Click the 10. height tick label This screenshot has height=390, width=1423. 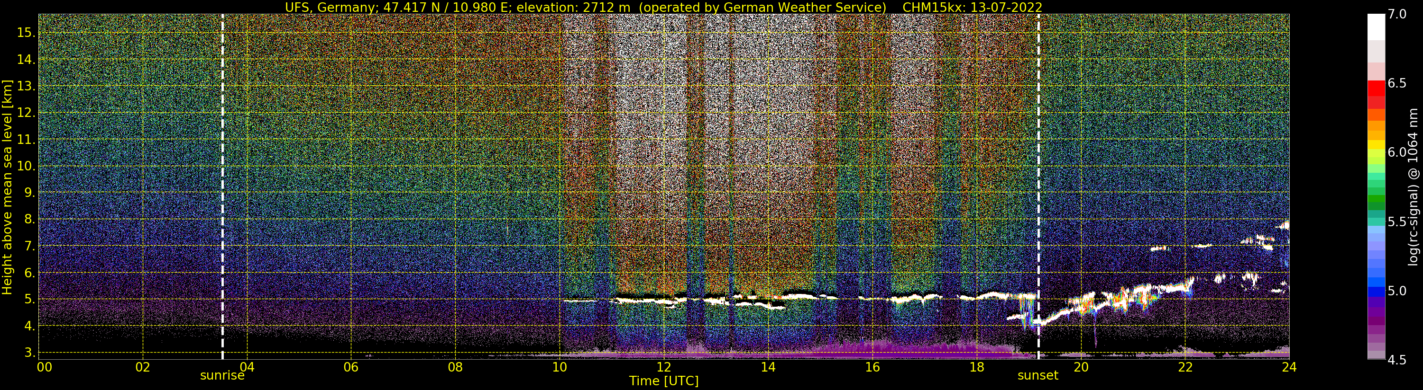tap(26, 166)
